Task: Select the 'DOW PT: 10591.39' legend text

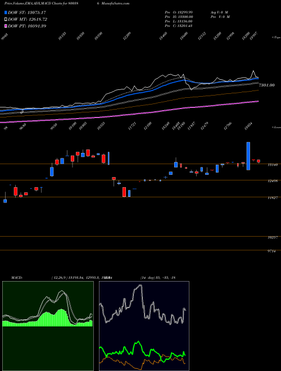Action: coord(27,26)
